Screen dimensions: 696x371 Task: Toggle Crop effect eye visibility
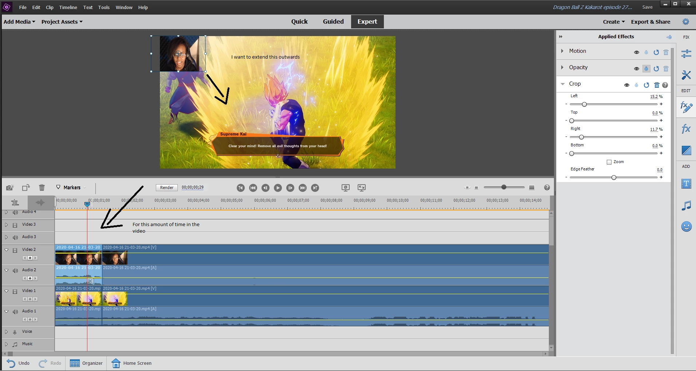(x=627, y=85)
